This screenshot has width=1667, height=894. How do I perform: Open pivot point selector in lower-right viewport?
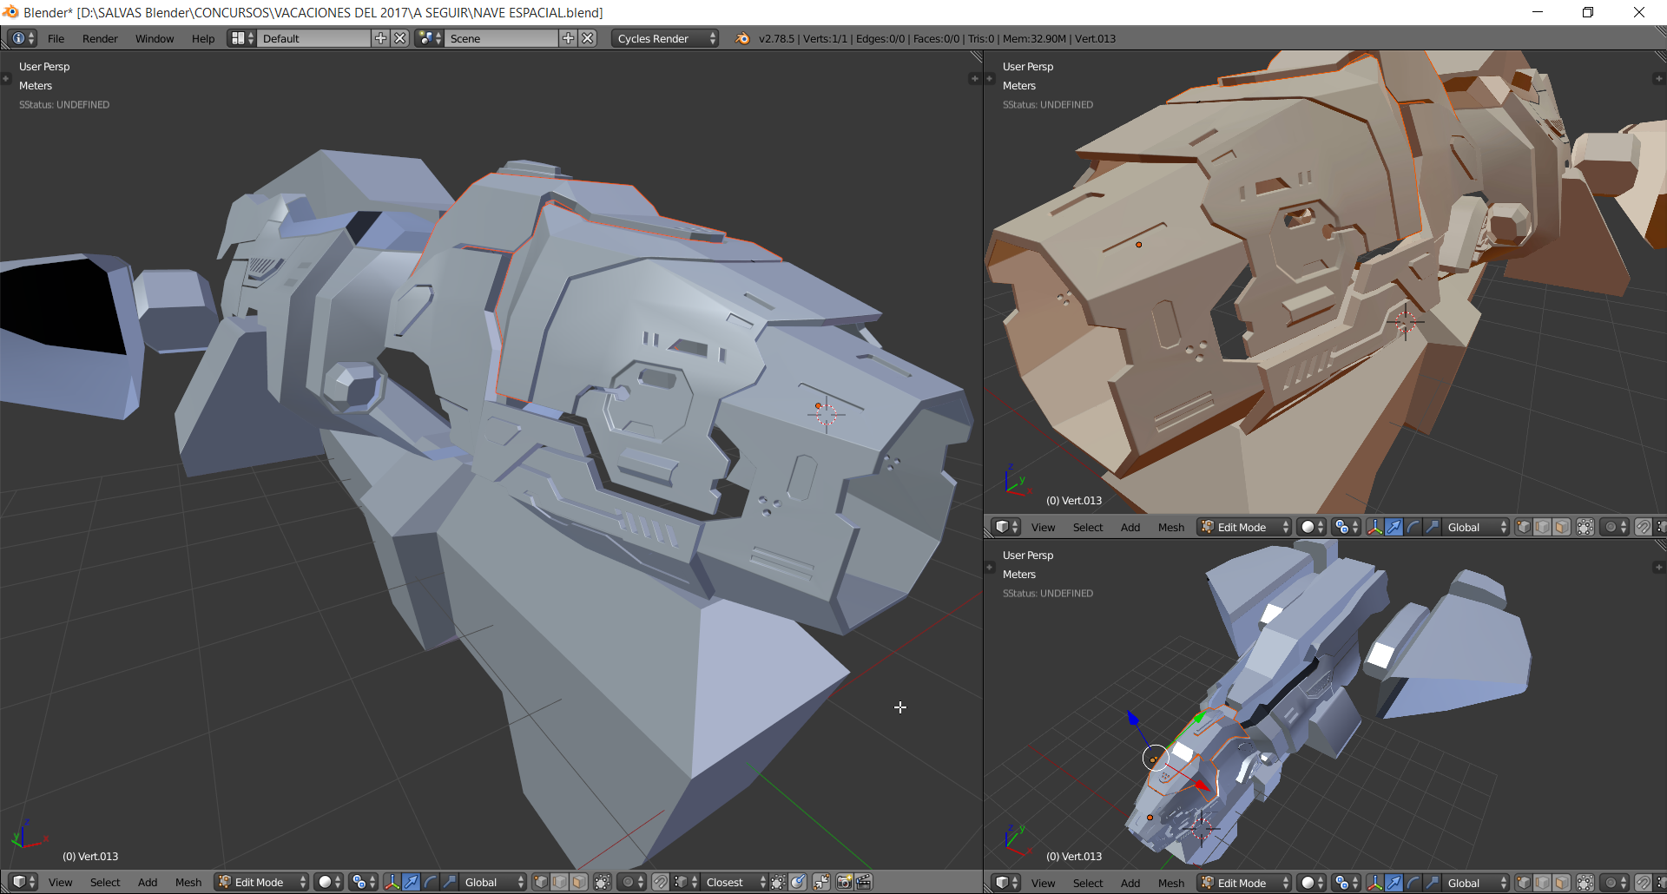click(x=1346, y=883)
